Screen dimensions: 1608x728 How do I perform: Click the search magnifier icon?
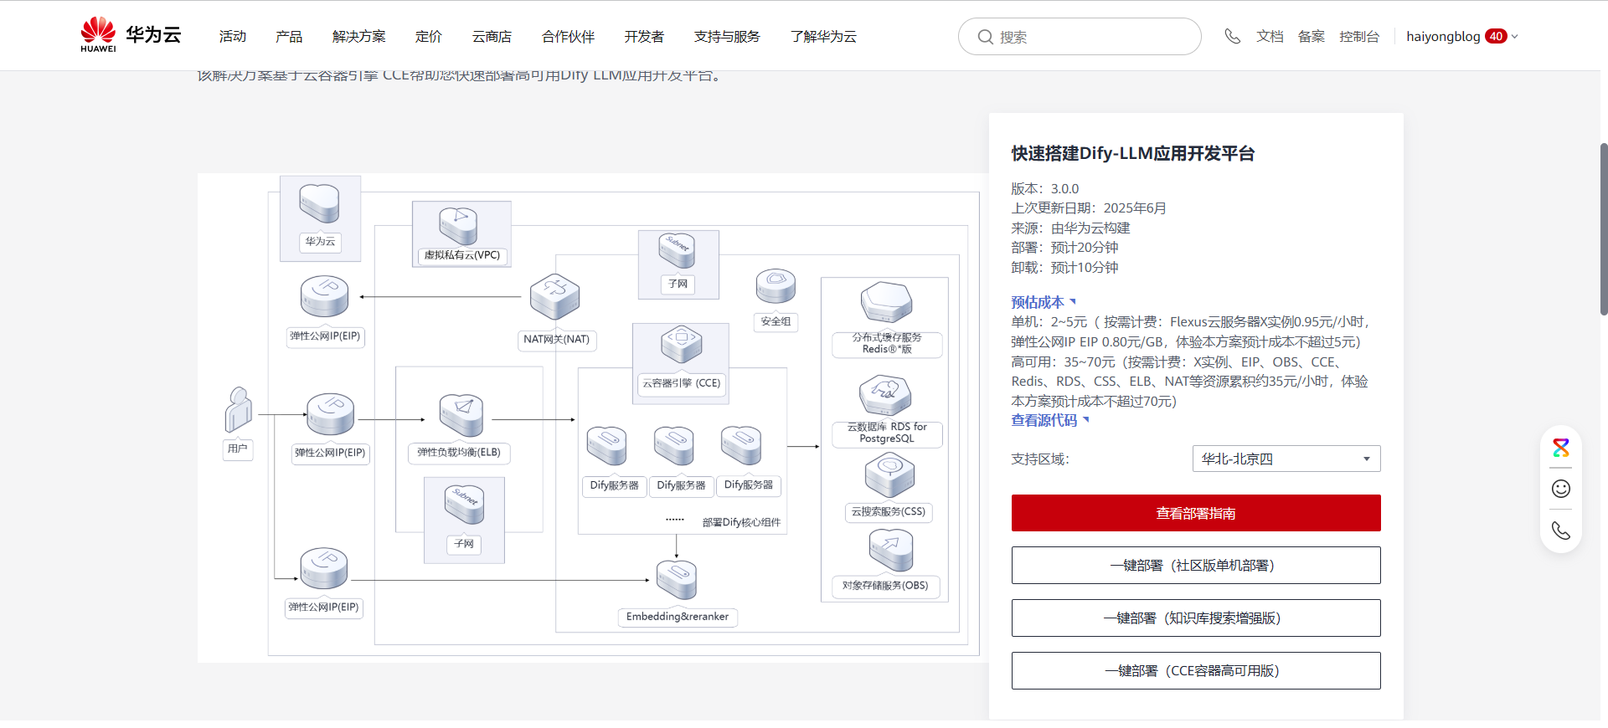986,37
